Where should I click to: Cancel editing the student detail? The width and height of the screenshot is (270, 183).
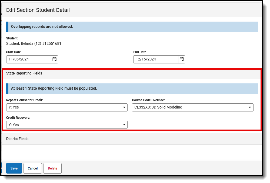pos(32,168)
